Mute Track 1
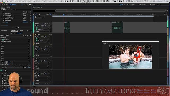Image resolution: width=170 pixels, height=96 pixels. coord(45,23)
